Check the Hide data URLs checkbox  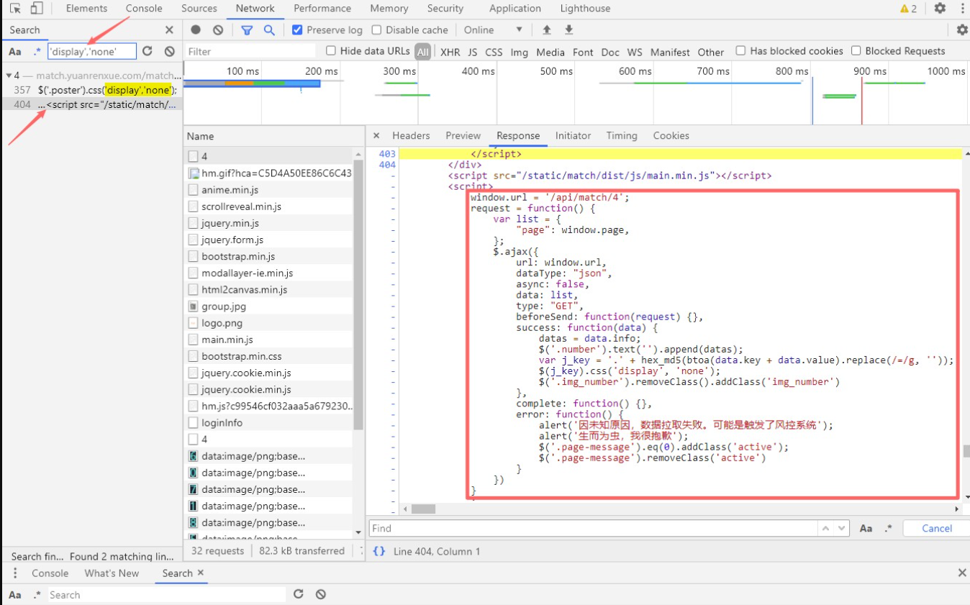(x=331, y=50)
